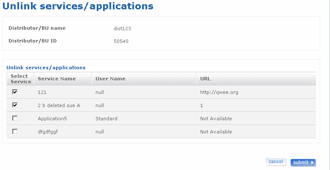This screenshot has width=330, height=170.
Task: Click the large page title heading
Action: tap(78, 6)
